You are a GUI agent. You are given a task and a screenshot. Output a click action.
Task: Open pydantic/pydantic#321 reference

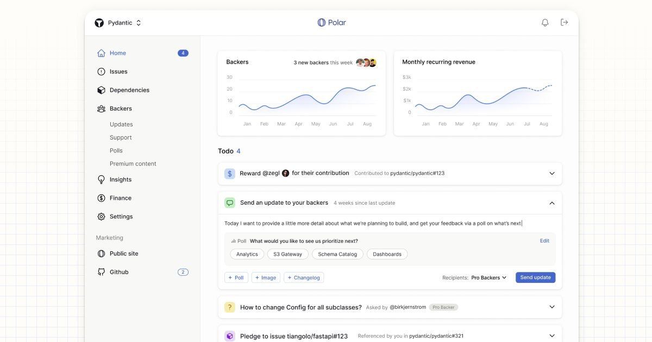tap(436, 336)
